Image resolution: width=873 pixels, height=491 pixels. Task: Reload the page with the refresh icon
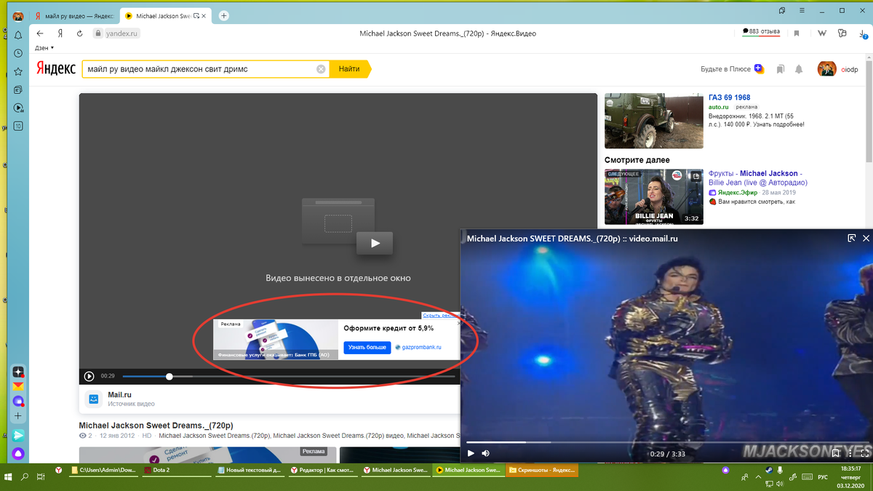[x=79, y=33]
